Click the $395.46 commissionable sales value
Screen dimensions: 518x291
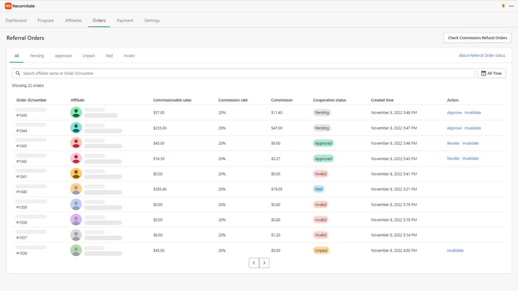[x=160, y=189]
